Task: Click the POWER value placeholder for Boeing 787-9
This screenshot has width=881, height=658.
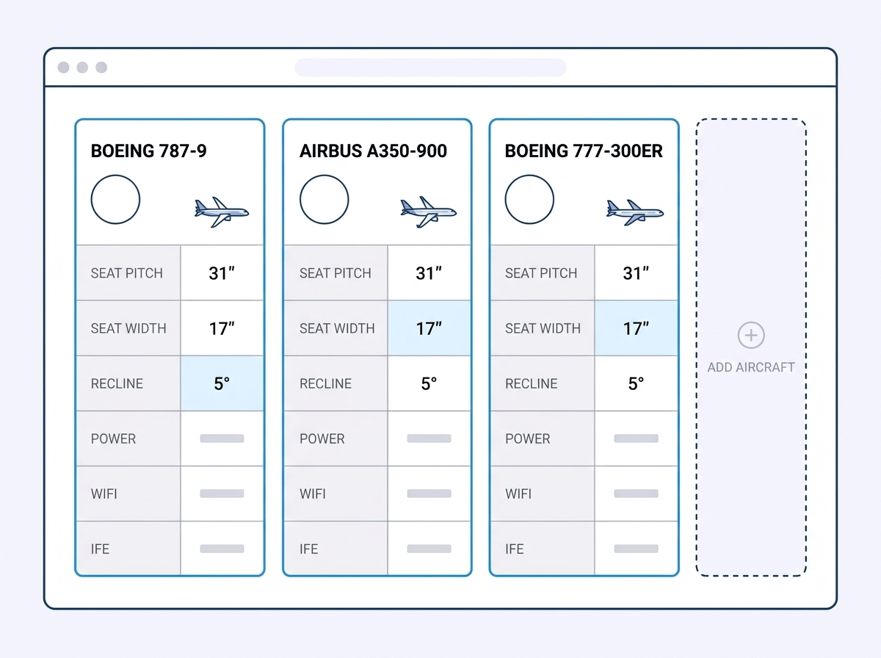Action: click(x=222, y=438)
